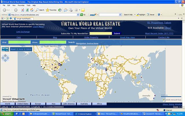The image size is (185, 116).
Task: Open Search Web dropdown arrow
Action: coord(135,15)
